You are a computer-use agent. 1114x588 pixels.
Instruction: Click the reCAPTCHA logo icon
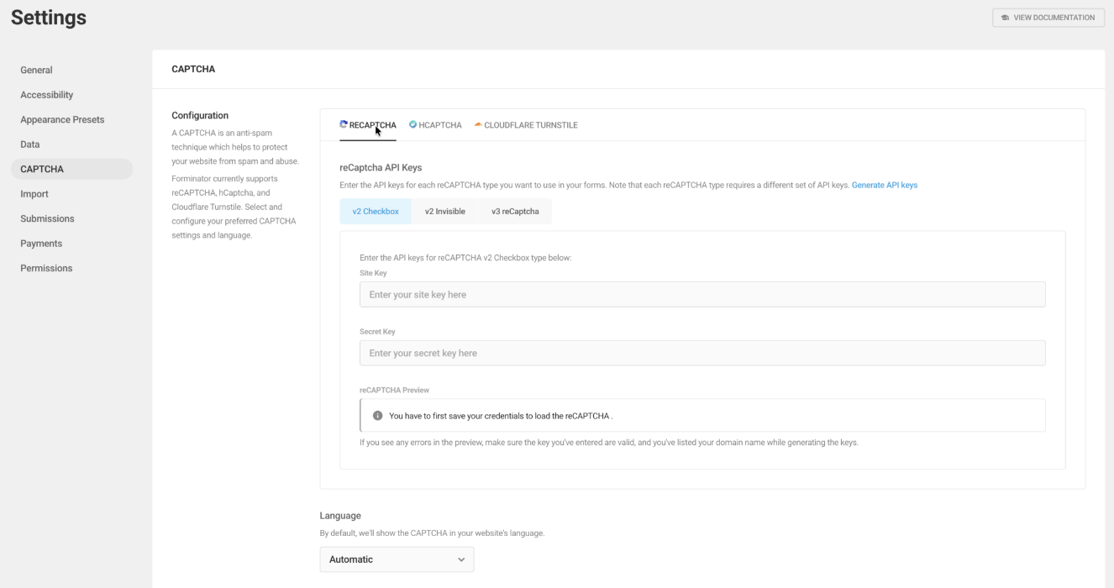click(x=344, y=124)
